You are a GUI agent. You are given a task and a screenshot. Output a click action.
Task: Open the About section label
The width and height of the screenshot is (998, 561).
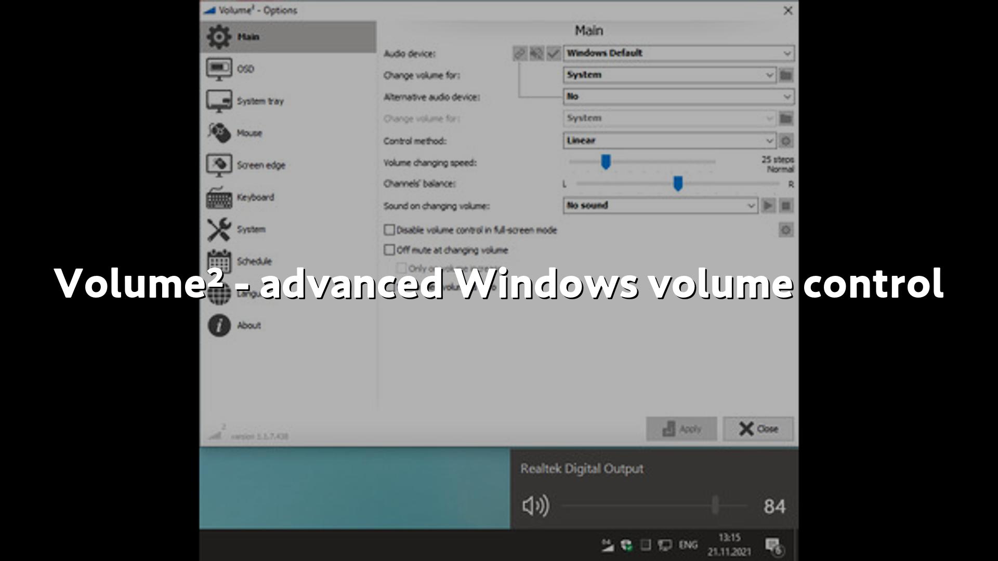pos(249,325)
